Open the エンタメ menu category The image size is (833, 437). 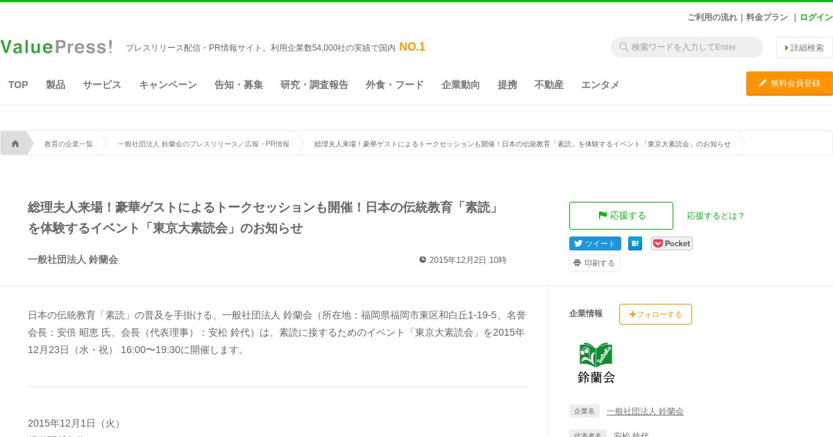click(600, 85)
